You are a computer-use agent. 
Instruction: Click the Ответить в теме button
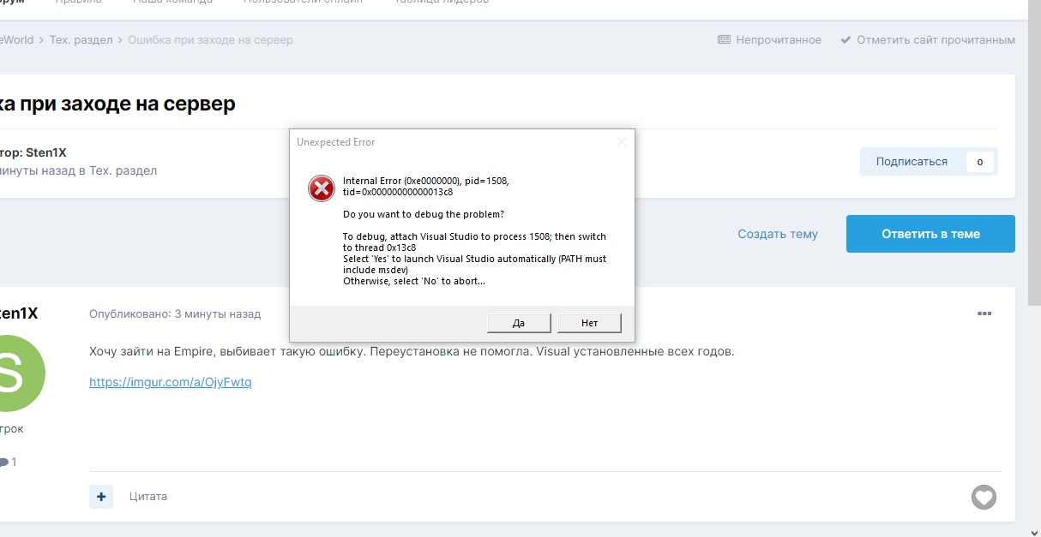930,234
